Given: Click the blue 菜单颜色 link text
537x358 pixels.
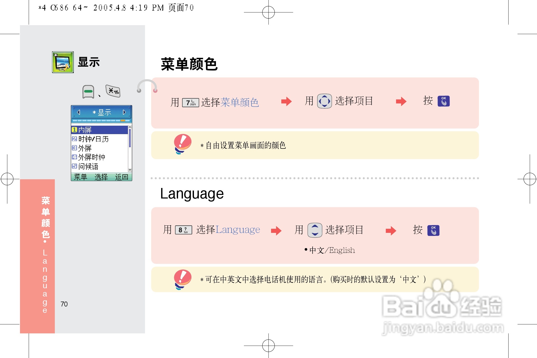Looking at the screenshot, I should [x=239, y=102].
